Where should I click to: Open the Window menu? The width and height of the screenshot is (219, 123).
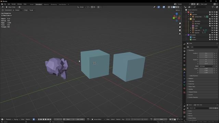click(20, 4)
